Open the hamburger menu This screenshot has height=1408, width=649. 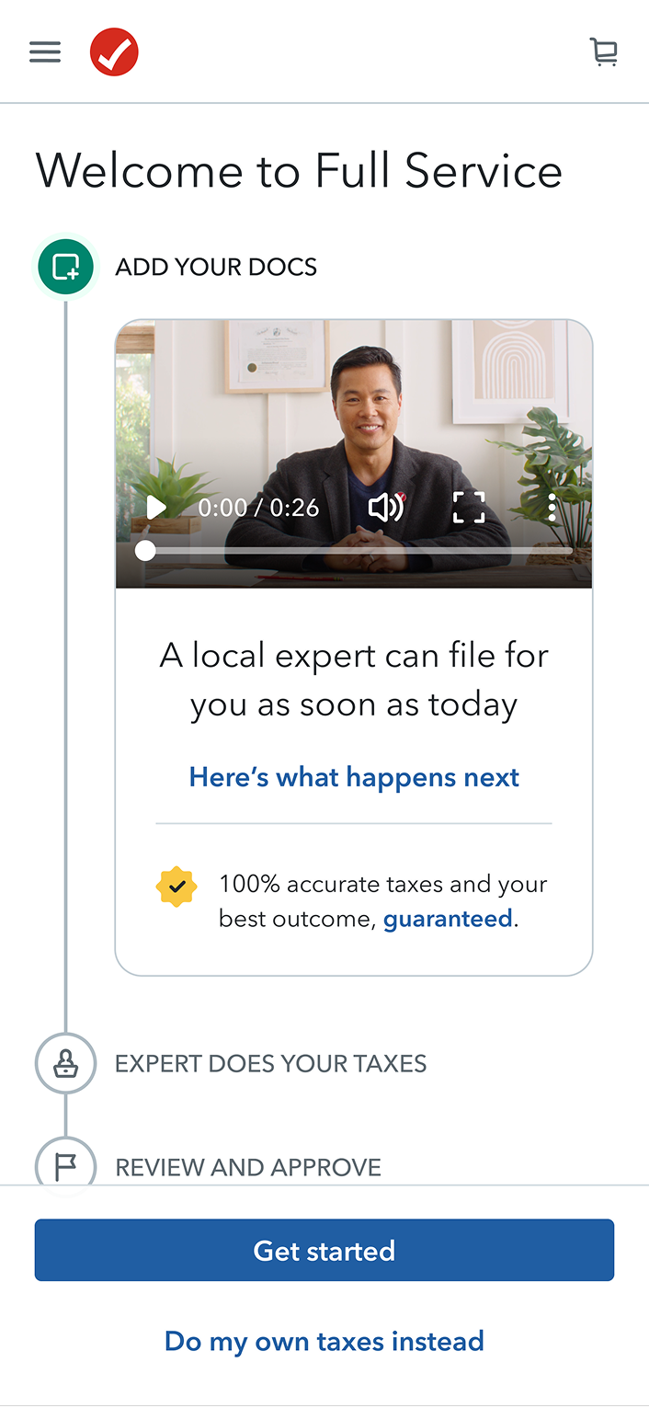pos(45,52)
